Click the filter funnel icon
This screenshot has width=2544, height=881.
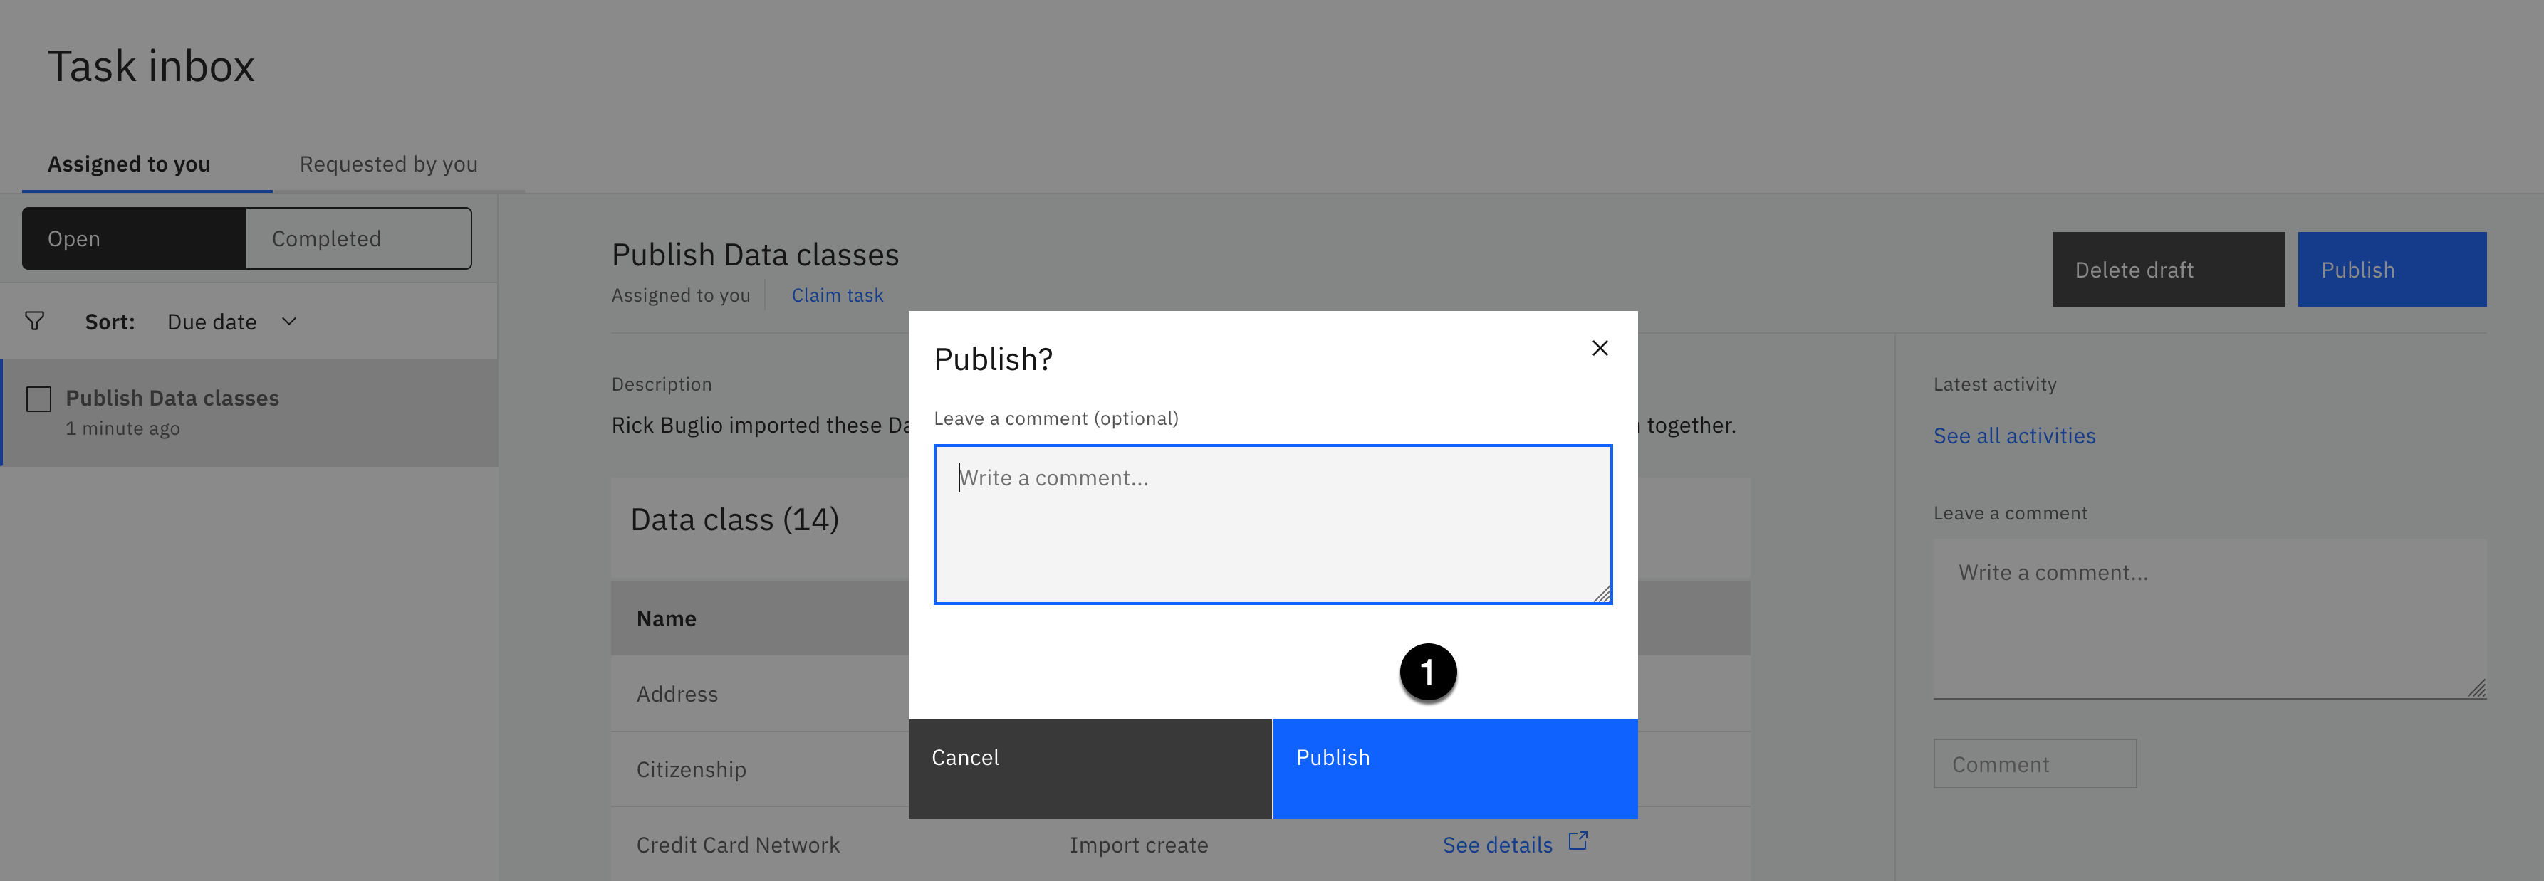point(35,322)
